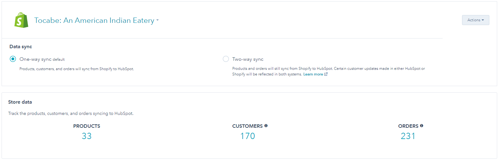Click the One-way sync default label
Screen dimensions: 500x160
42,59
